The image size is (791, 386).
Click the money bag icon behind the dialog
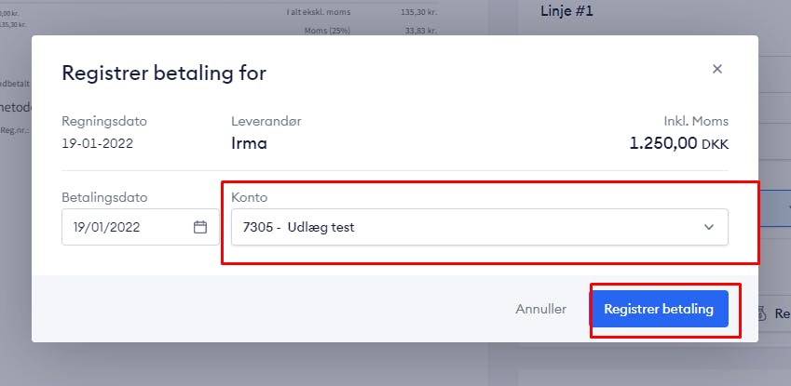pos(762,313)
